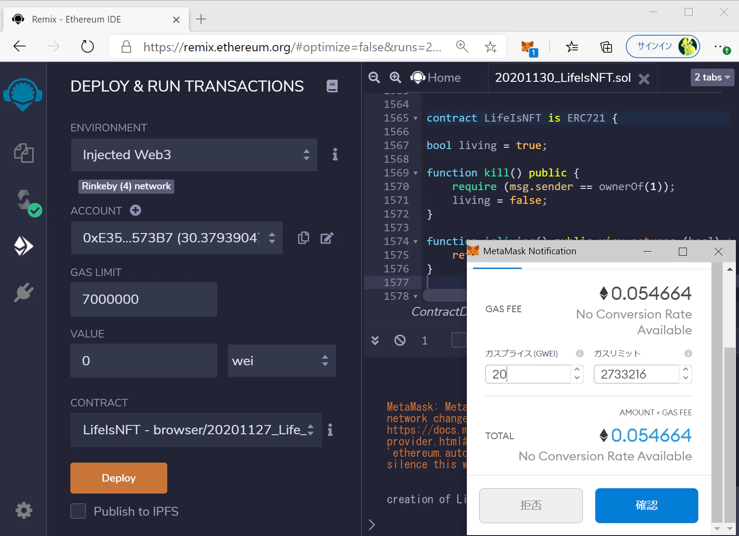Screen dimensions: 739x536
Task: Clear the terminal console
Action: (400, 340)
